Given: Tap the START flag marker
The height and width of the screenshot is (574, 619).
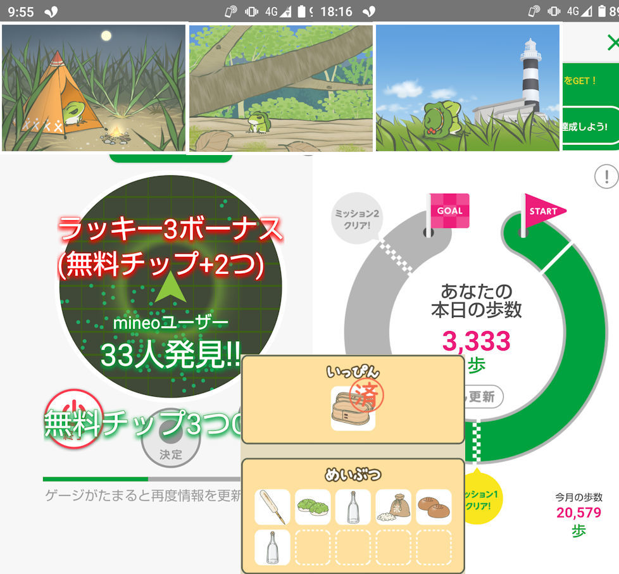Looking at the screenshot, I should click(x=541, y=212).
